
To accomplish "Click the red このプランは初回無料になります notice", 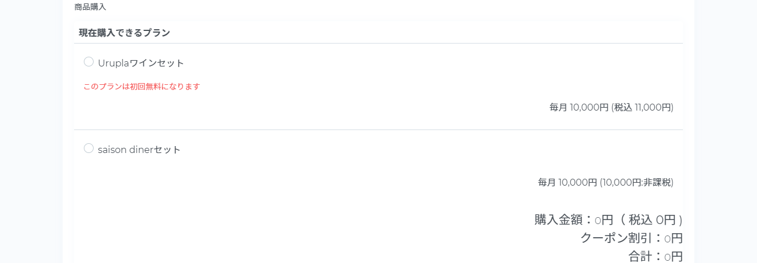I will tap(142, 87).
